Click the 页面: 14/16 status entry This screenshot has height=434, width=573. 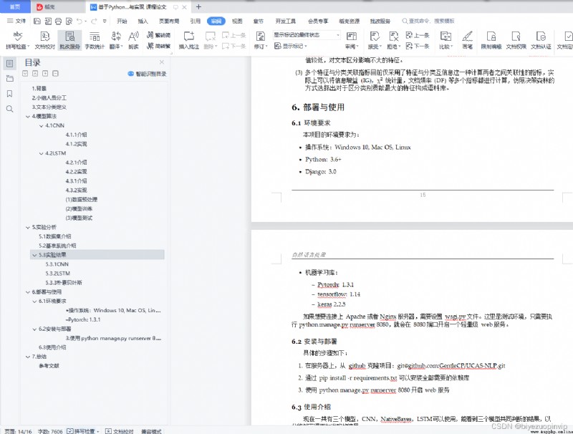pyautogui.click(x=18, y=431)
